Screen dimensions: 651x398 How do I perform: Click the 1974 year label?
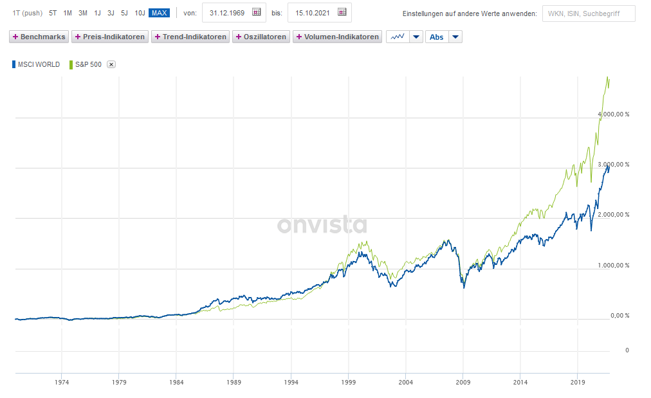pos(62,382)
